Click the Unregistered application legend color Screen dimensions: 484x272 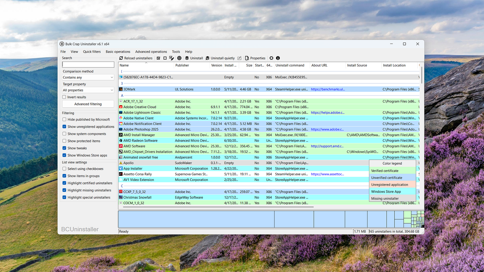pyautogui.click(x=392, y=185)
